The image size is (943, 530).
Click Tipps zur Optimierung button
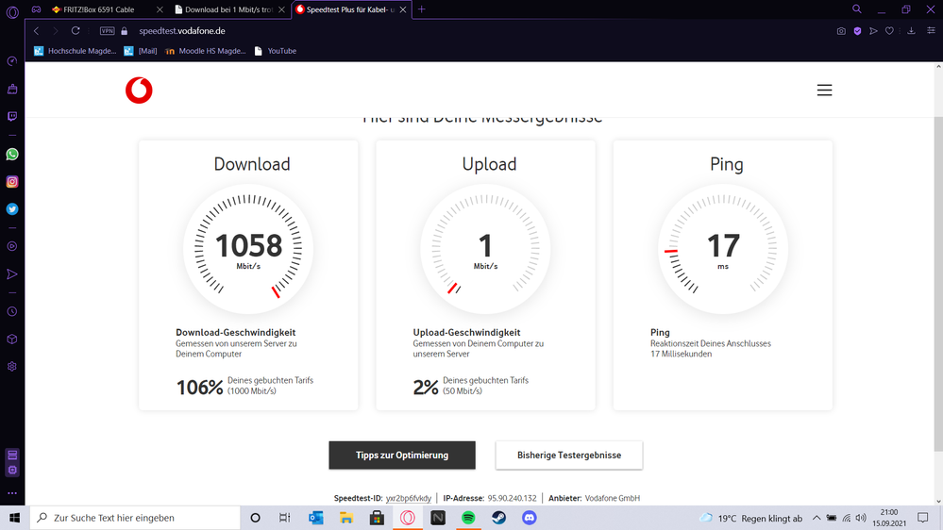(x=402, y=455)
